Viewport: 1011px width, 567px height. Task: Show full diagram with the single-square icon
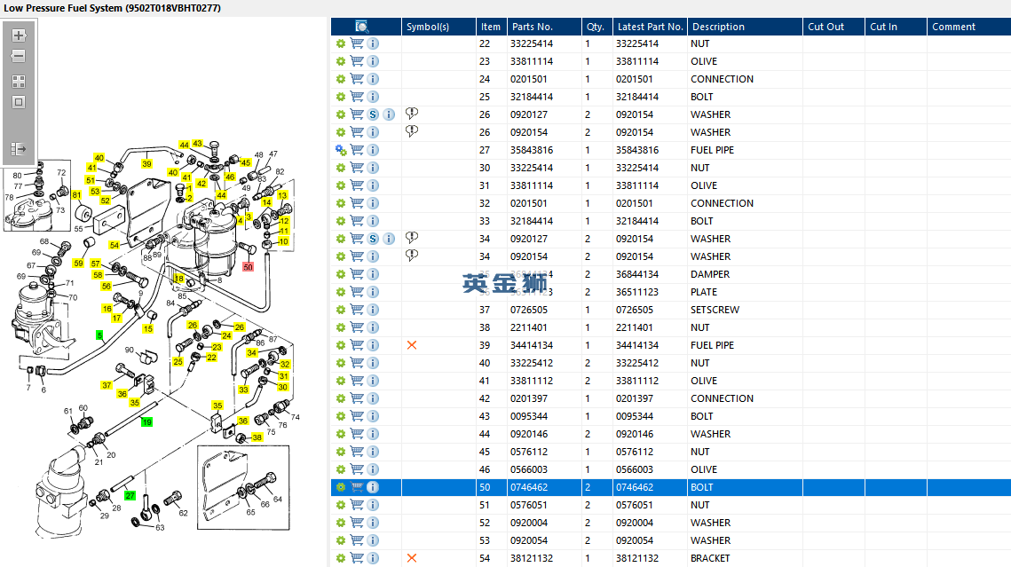pos(19,102)
